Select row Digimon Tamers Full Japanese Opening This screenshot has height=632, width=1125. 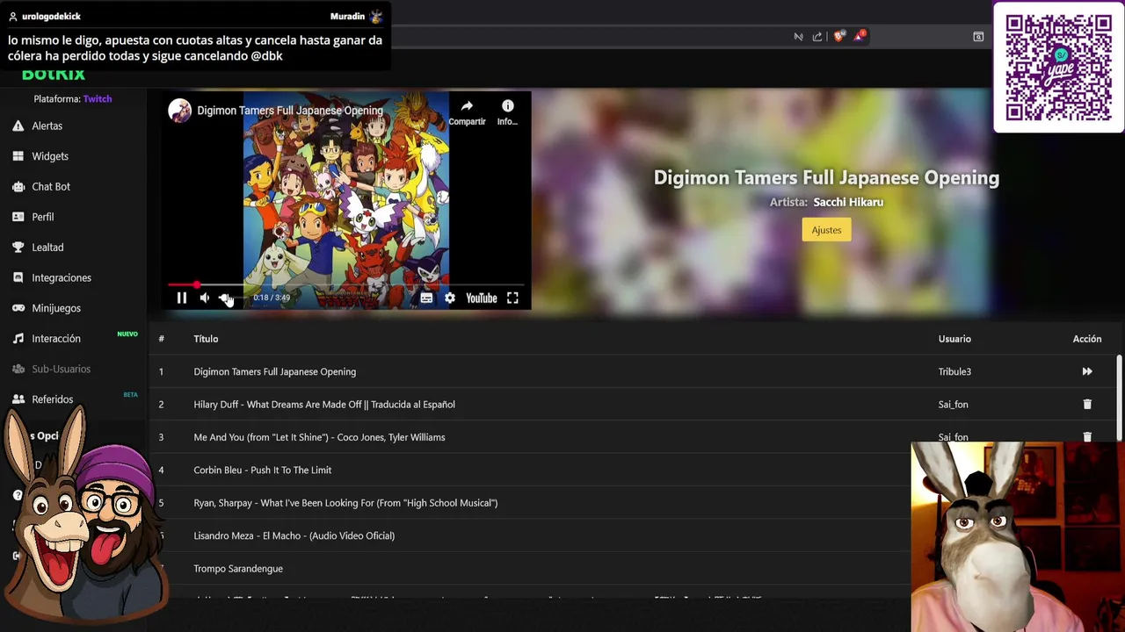coord(633,371)
